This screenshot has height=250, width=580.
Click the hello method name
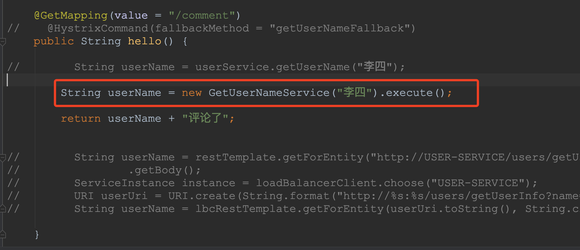(x=144, y=41)
